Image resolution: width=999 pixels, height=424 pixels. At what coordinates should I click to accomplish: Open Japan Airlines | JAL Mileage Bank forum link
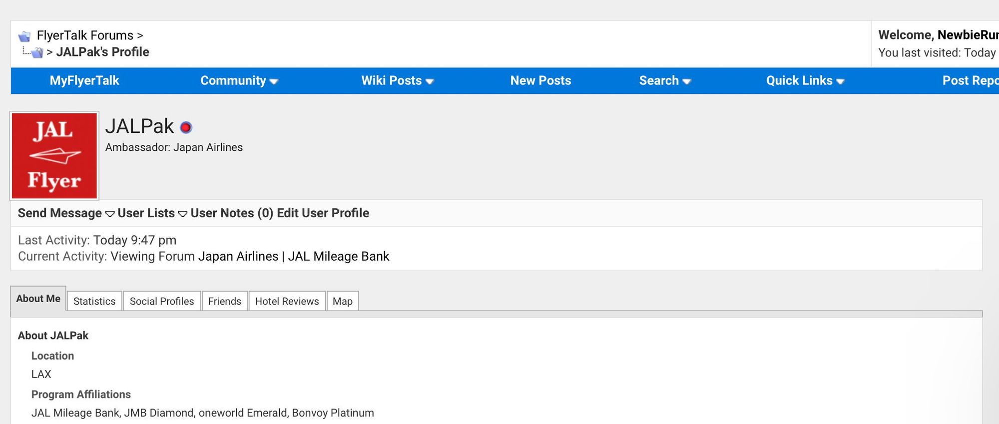pyautogui.click(x=294, y=256)
